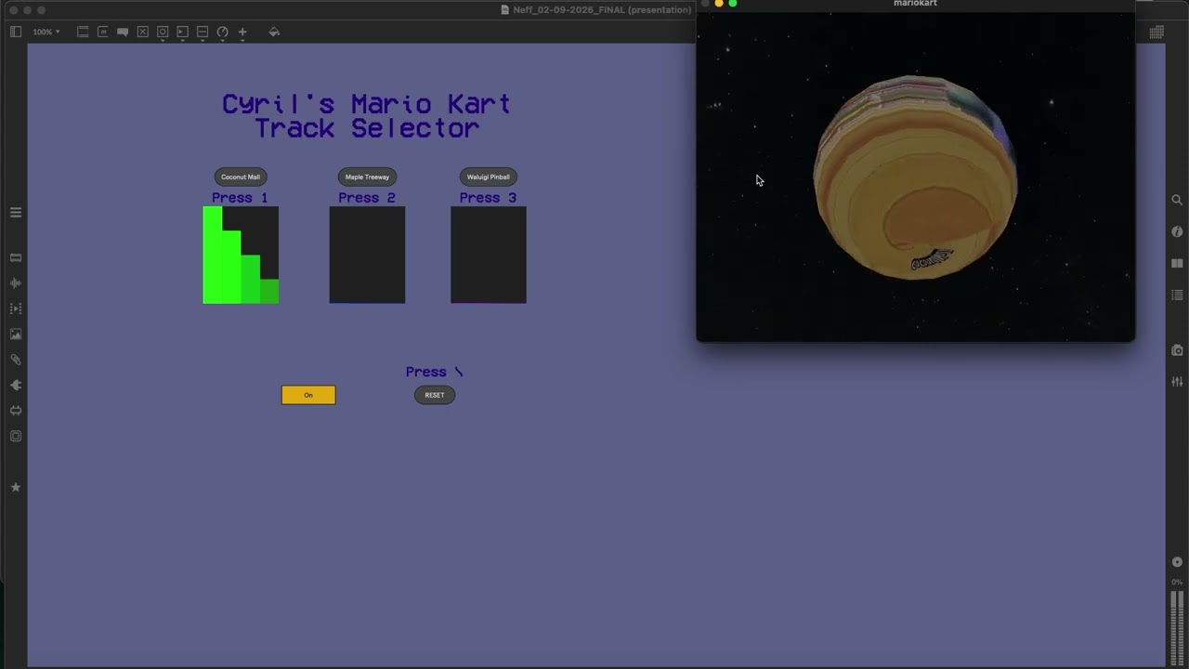Select the paint bucket format tool
This screenshot has height=669, width=1189.
(274, 32)
